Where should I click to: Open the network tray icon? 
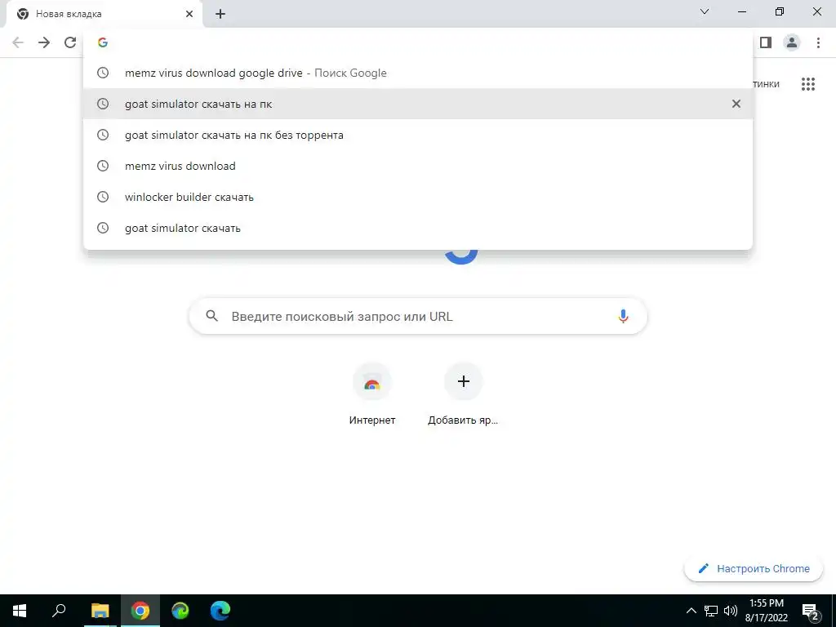pyautogui.click(x=711, y=611)
